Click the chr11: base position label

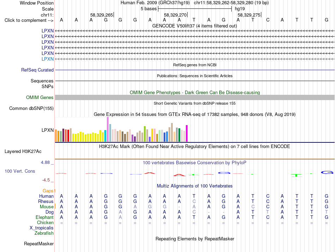47,15
